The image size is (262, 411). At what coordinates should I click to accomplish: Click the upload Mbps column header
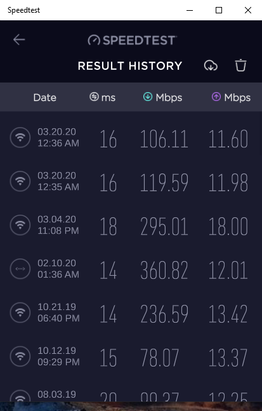(x=231, y=97)
